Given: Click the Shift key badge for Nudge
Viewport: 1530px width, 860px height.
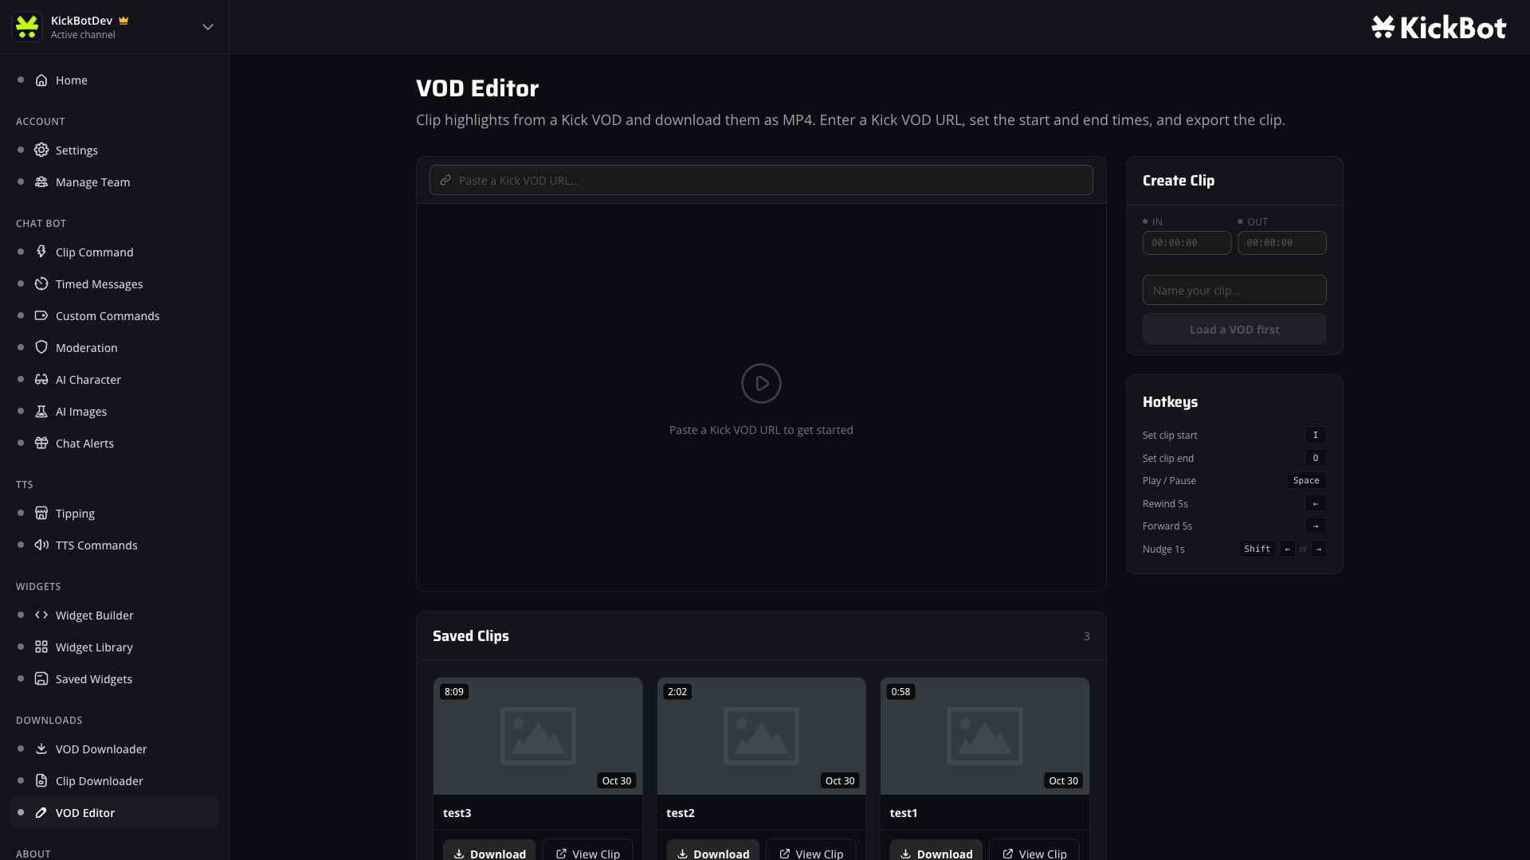Looking at the screenshot, I should pyautogui.click(x=1257, y=549).
